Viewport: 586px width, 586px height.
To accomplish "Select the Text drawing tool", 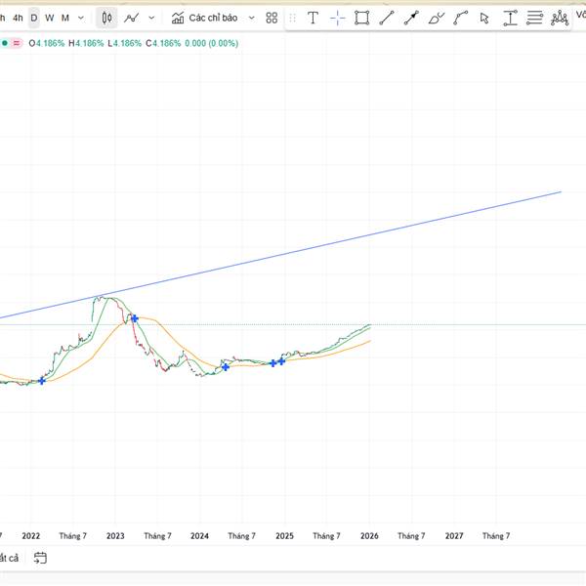I will tap(313, 18).
